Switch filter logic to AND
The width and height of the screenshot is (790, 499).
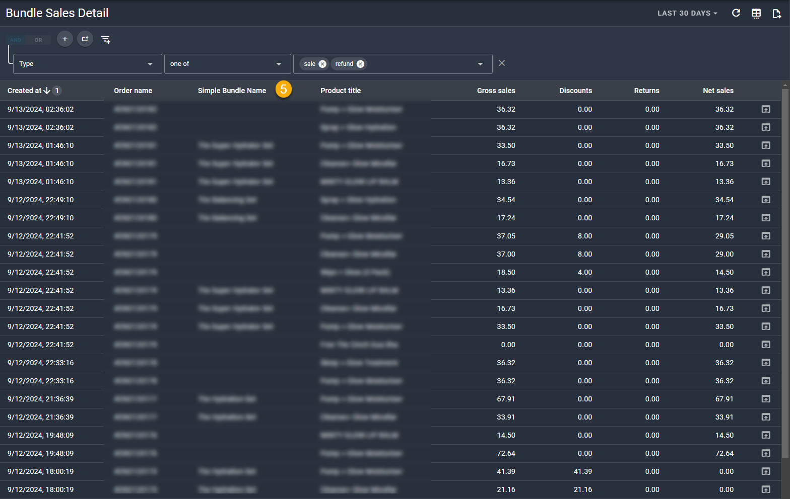coord(16,40)
